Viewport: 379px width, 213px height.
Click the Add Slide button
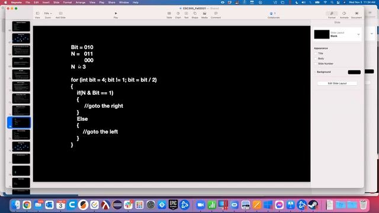(x=60, y=15)
